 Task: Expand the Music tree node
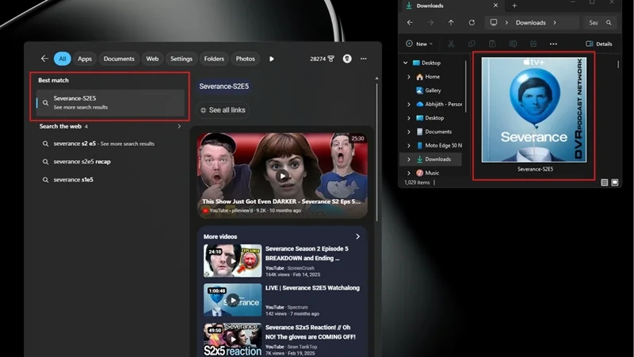click(408, 173)
